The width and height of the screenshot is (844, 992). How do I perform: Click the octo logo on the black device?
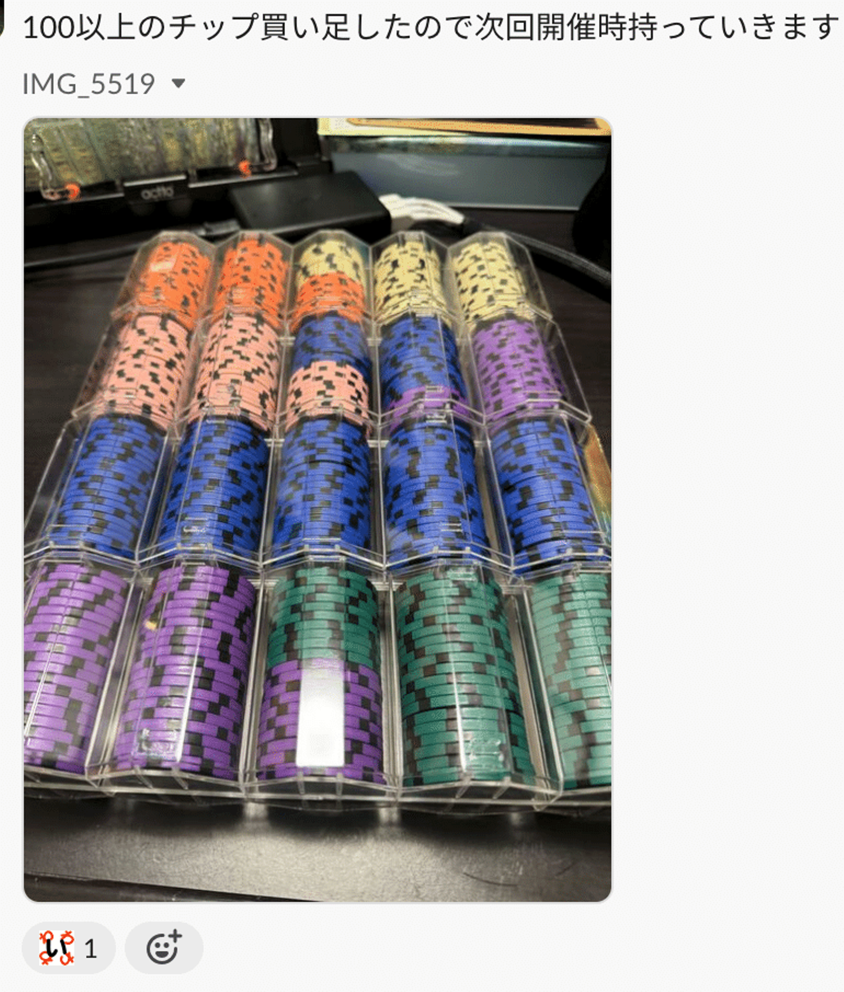pyautogui.click(x=156, y=191)
